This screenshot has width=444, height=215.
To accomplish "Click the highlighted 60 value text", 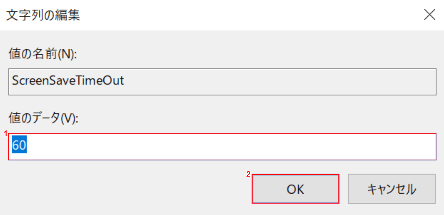I will (19, 146).
